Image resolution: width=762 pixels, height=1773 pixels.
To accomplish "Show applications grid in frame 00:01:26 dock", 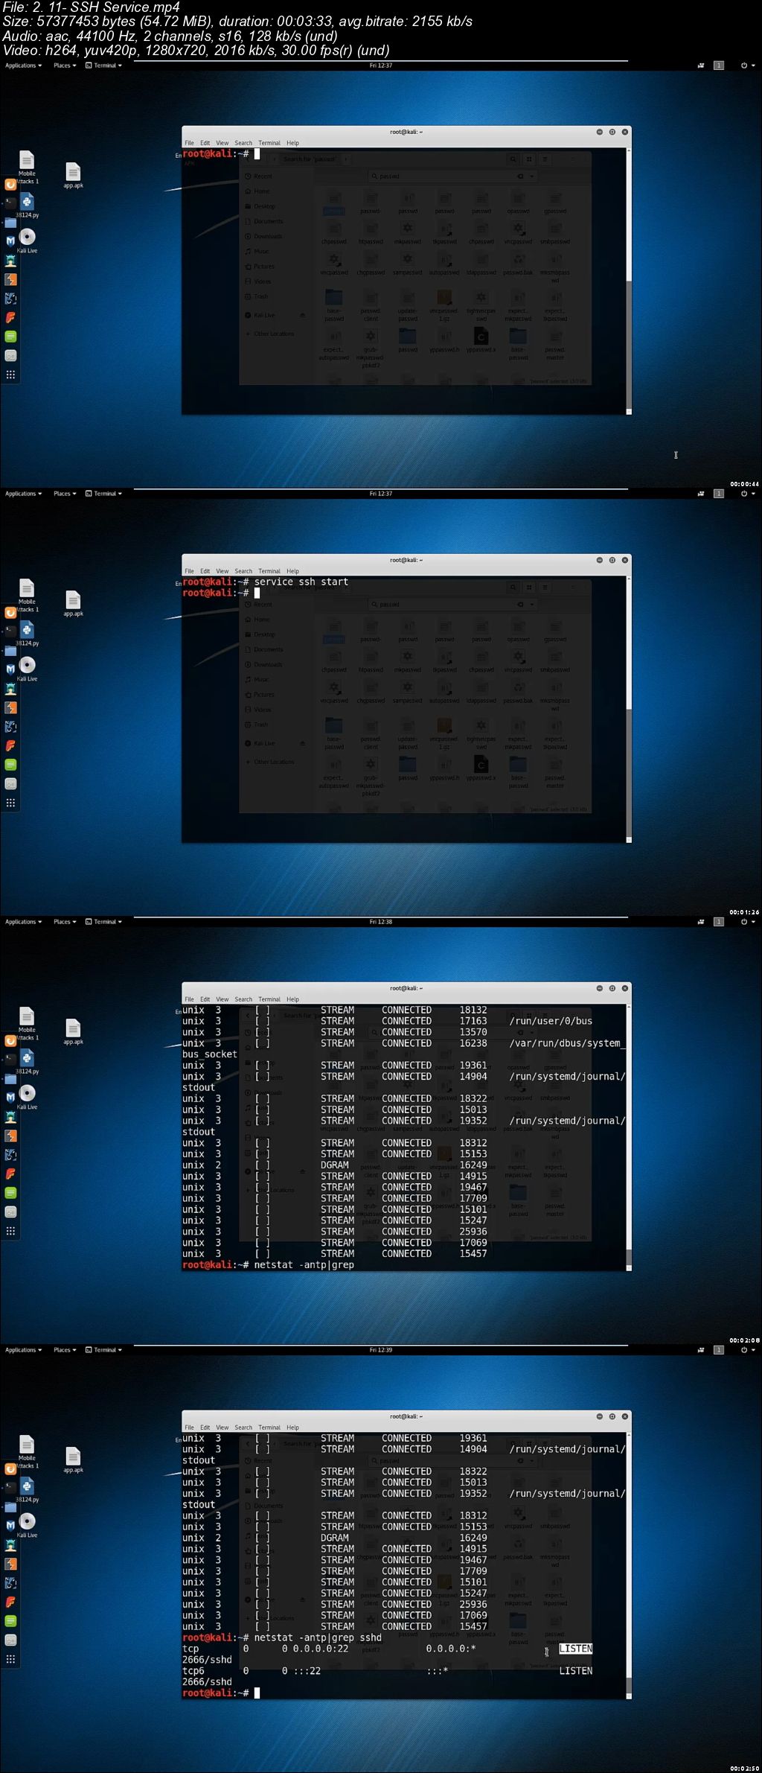I will click(10, 803).
